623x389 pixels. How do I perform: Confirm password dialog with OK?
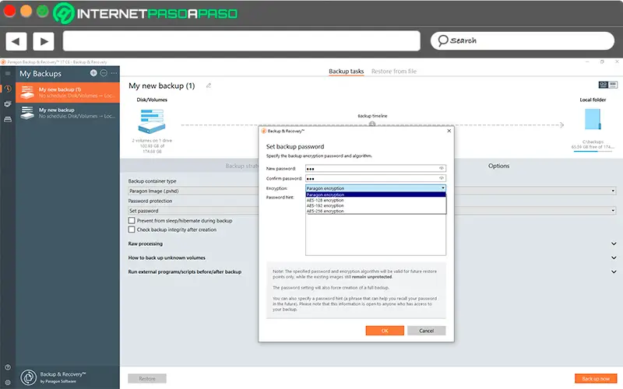point(385,331)
